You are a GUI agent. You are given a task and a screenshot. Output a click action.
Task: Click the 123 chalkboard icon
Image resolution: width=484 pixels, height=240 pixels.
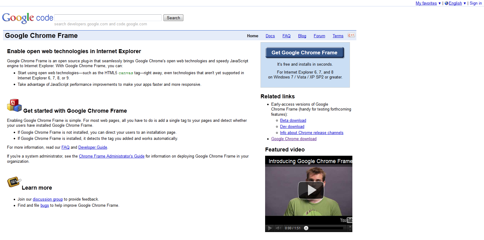coord(14,182)
